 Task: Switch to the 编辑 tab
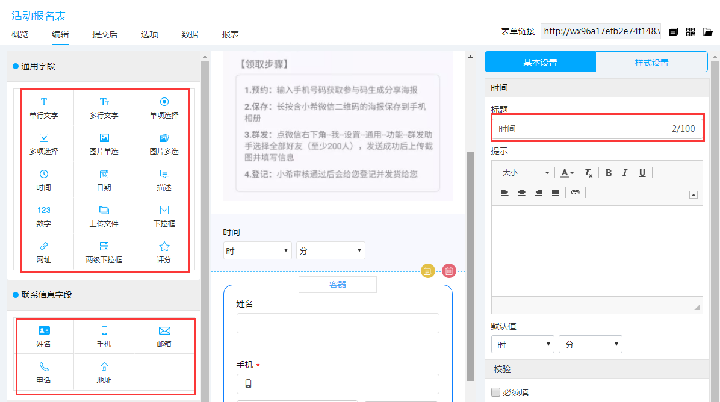coord(60,34)
